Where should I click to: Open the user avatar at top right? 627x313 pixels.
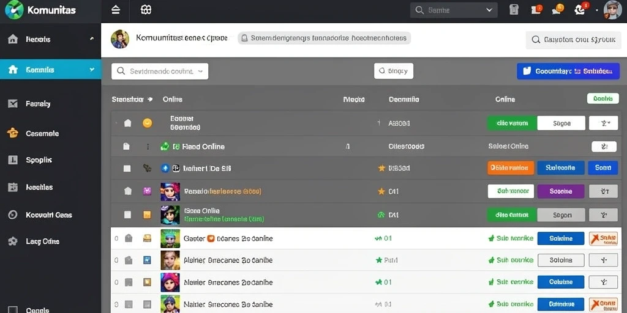pyautogui.click(x=612, y=10)
